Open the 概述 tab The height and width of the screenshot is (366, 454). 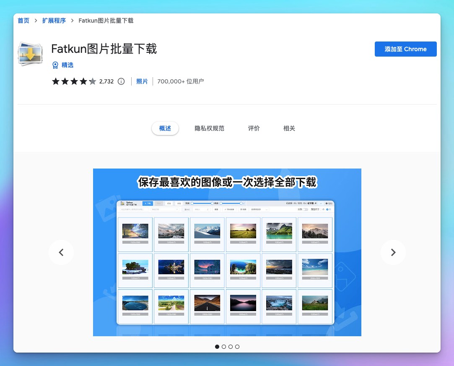[x=165, y=128]
